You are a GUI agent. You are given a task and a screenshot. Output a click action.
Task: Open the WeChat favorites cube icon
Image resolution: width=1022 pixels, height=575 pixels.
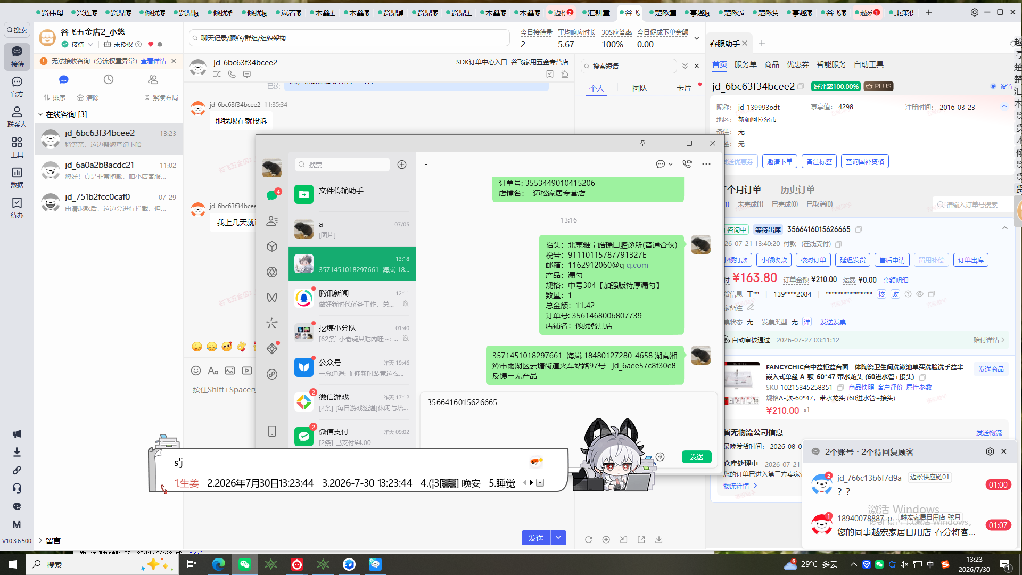[272, 247]
